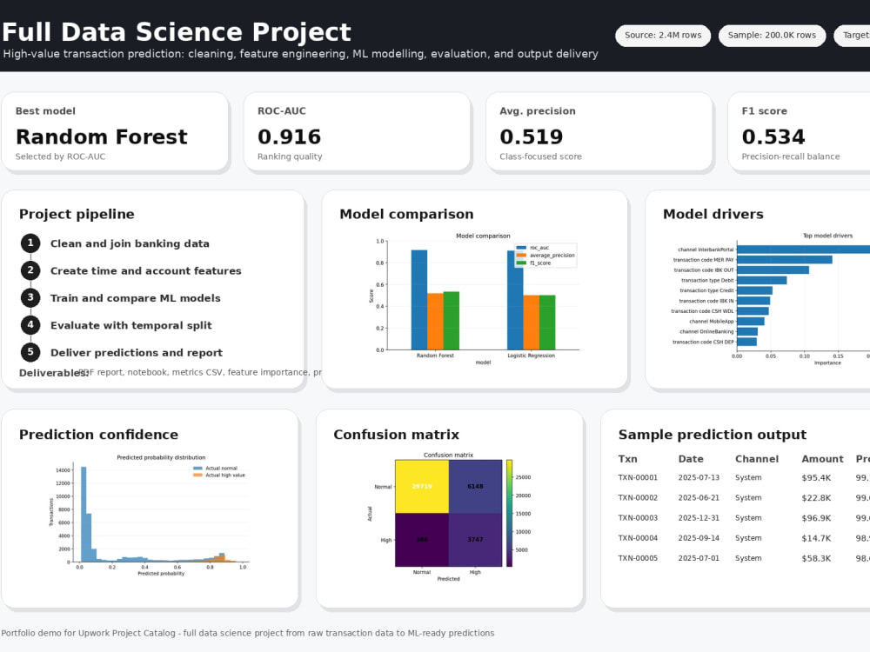
Task: Click the 'Actual normal' legend swatch
Action: 197,469
